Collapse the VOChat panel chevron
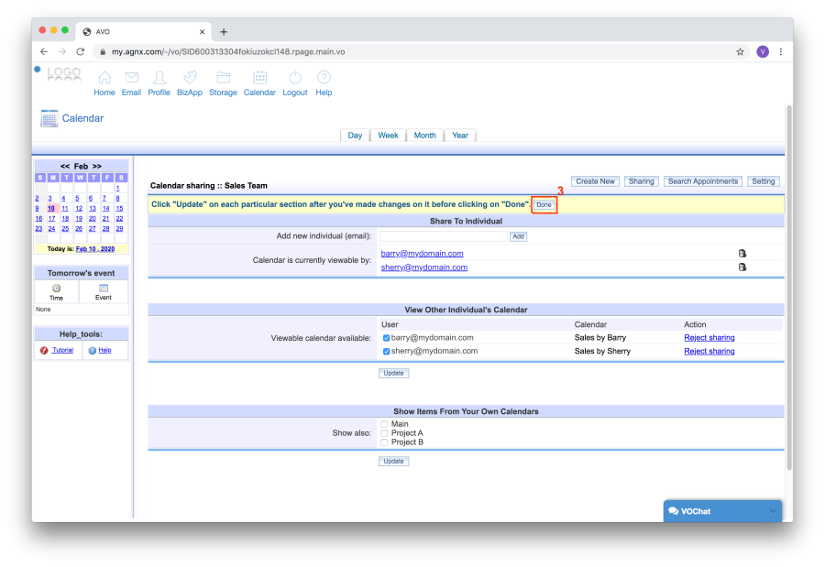Screen dimensions: 825x567 coord(773,510)
